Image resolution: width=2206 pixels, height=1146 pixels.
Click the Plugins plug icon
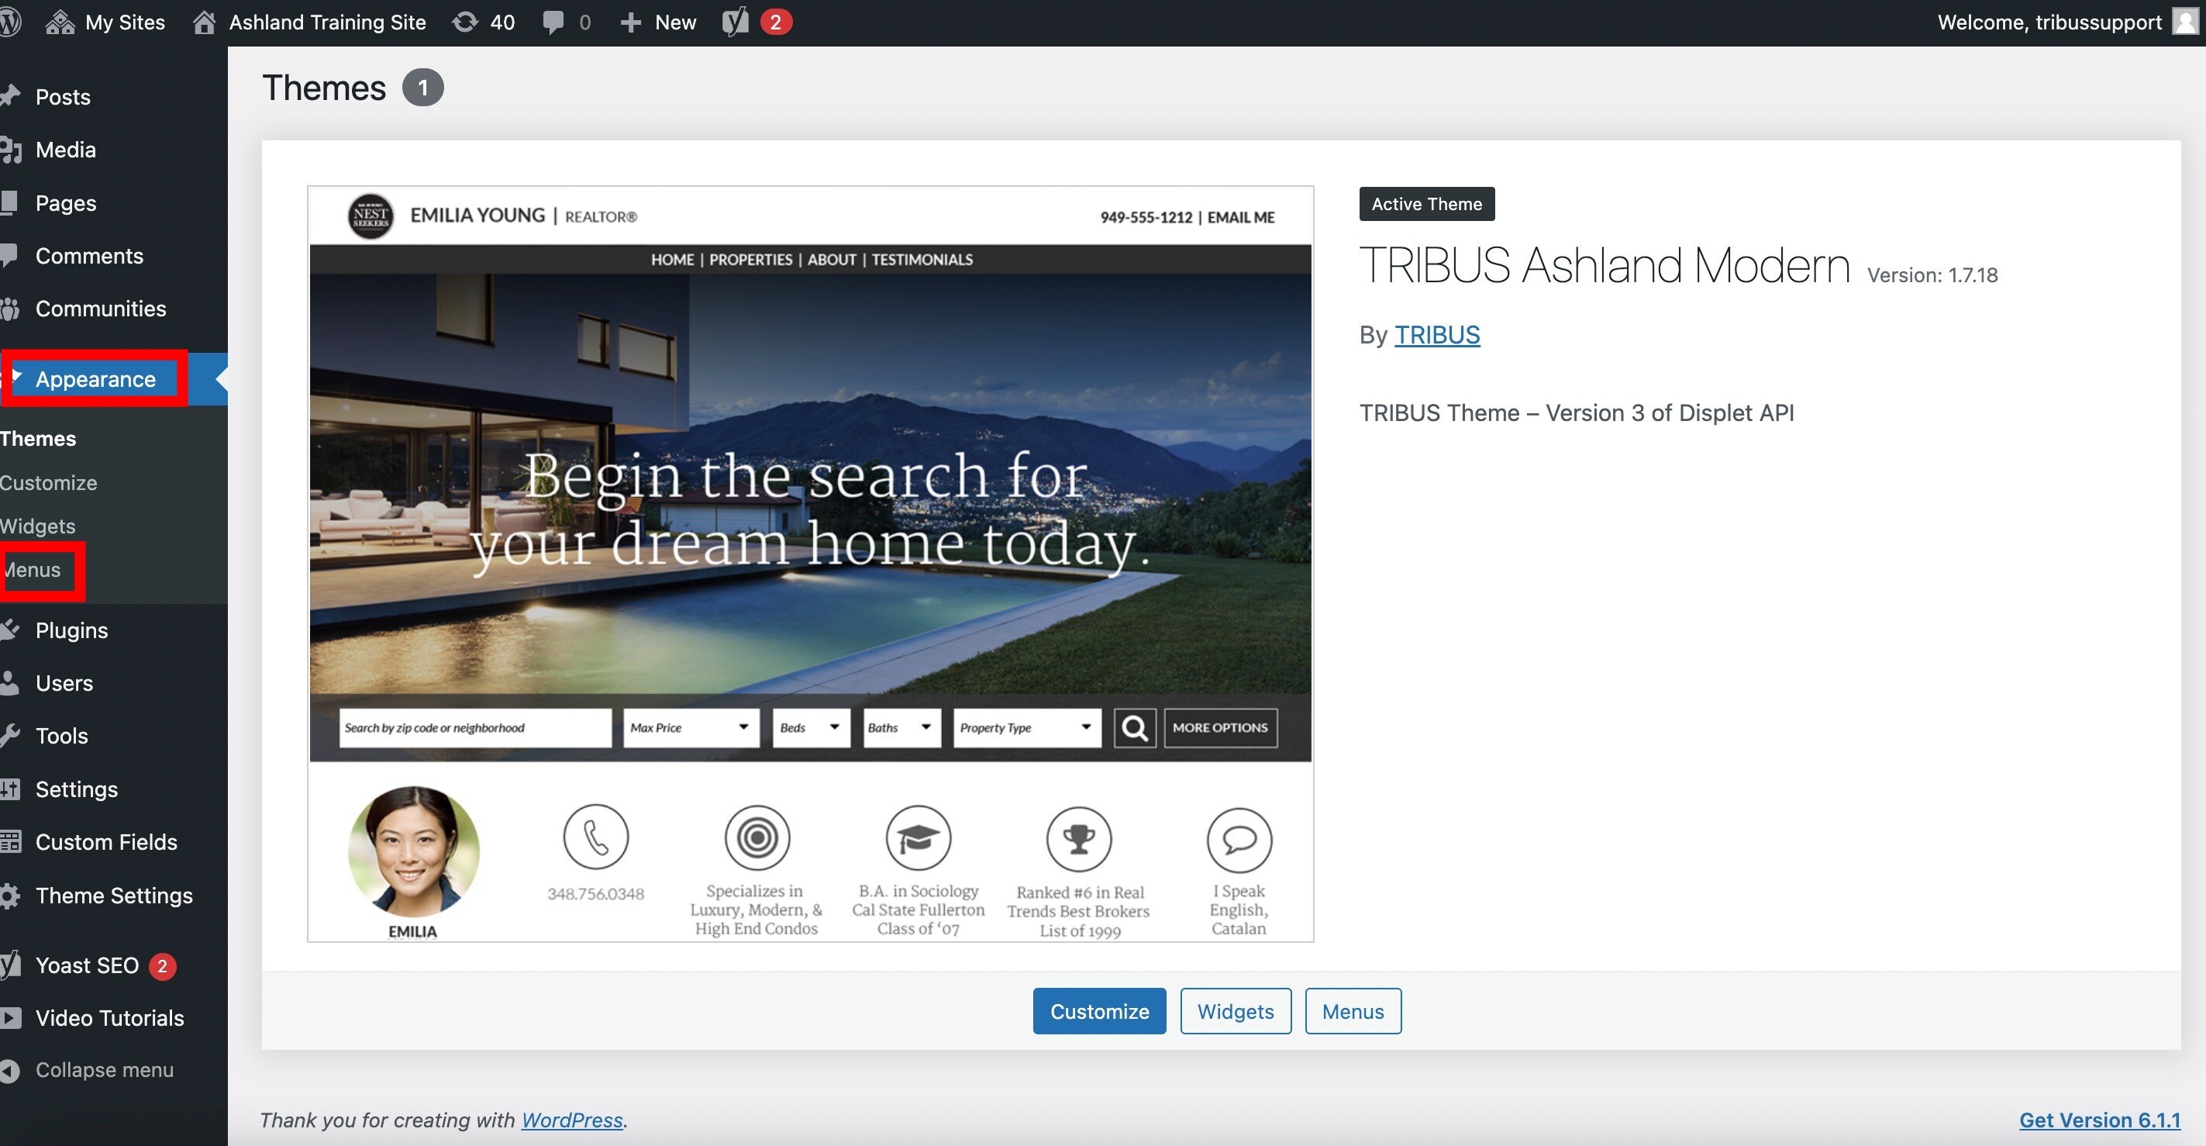pos(10,630)
